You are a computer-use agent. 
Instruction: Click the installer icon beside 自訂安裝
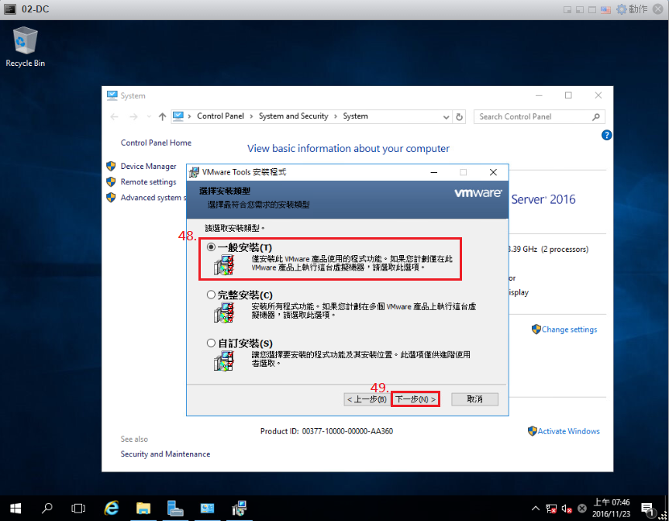[224, 361]
